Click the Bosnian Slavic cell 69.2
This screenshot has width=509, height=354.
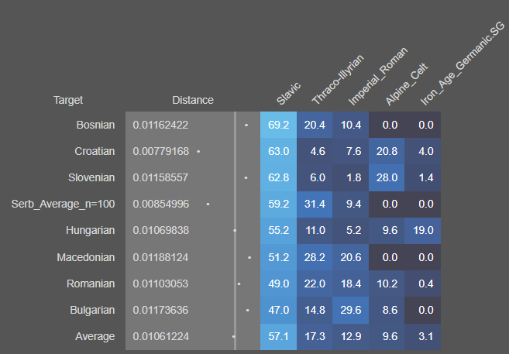tap(279, 125)
